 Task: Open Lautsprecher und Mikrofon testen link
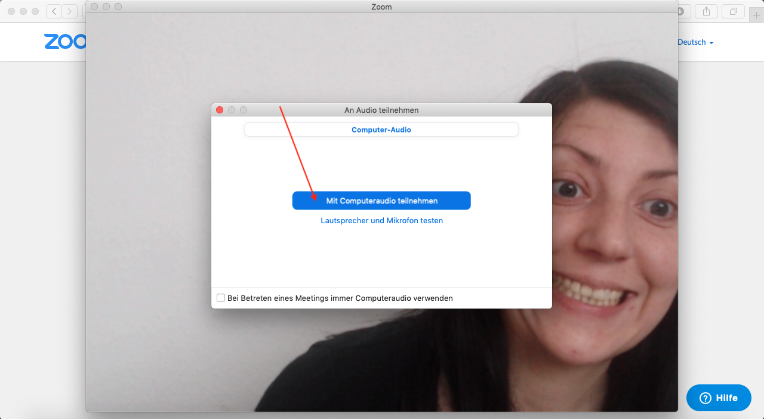click(381, 221)
